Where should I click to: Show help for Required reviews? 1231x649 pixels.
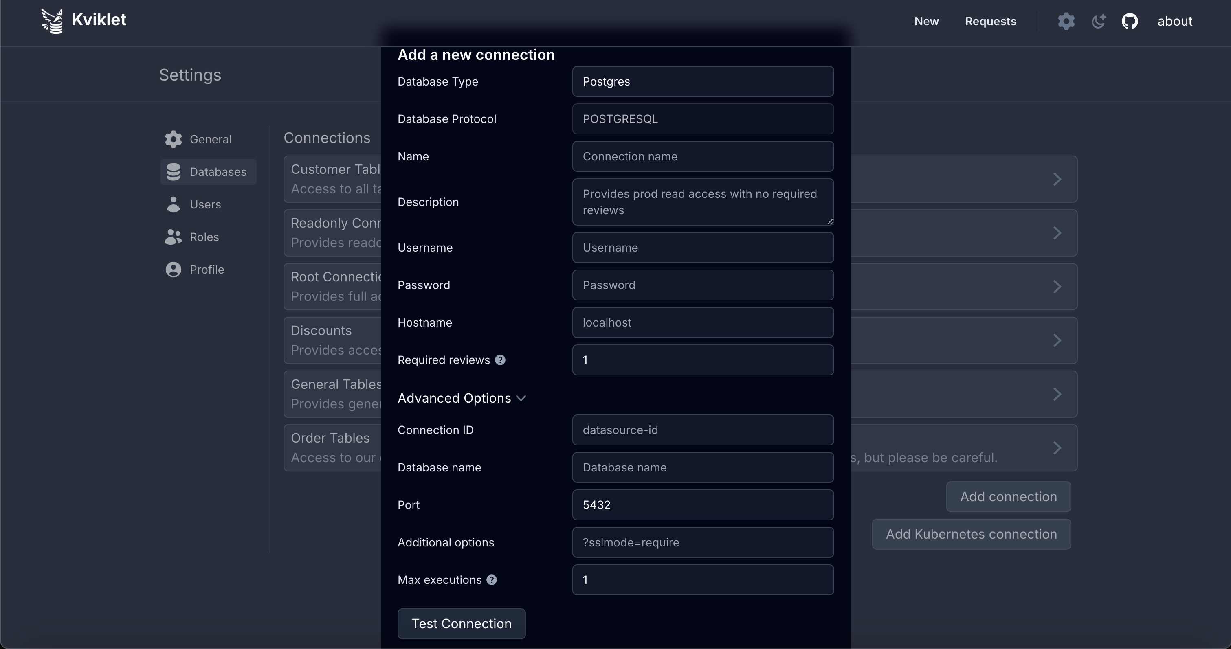click(x=500, y=360)
